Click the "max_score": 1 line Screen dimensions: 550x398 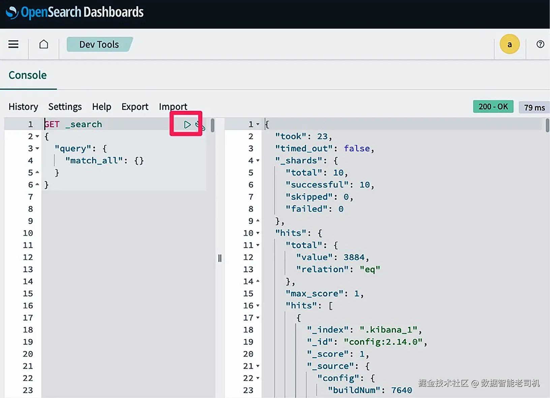tap(325, 294)
